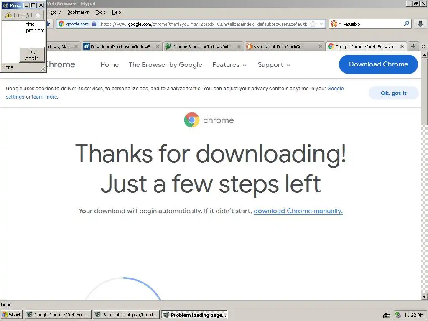Click the 11:22 AM clock
This screenshot has width=428, height=321.
pyautogui.click(x=414, y=315)
